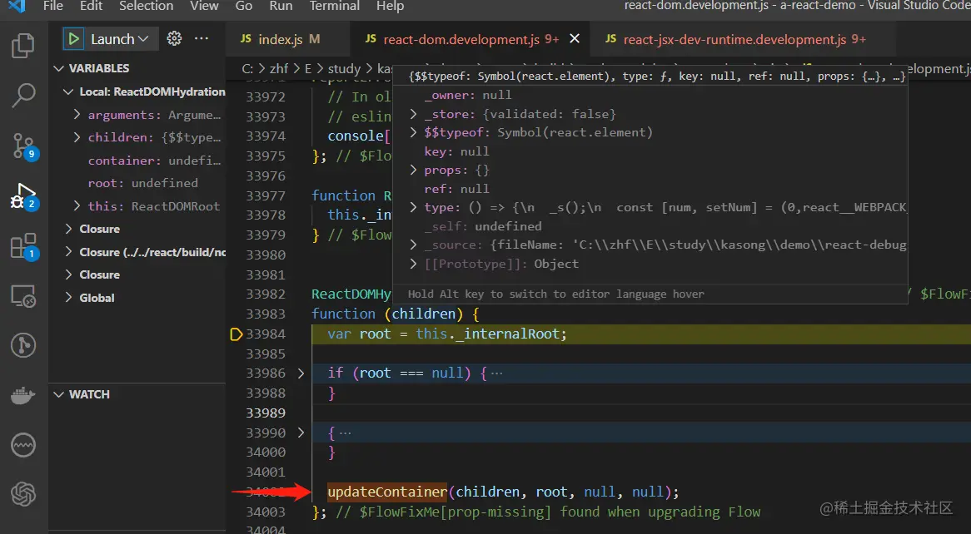Image resolution: width=971 pixels, height=534 pixels.
Task: Open Source Control view with 9 badge
Action: point(24,146)
